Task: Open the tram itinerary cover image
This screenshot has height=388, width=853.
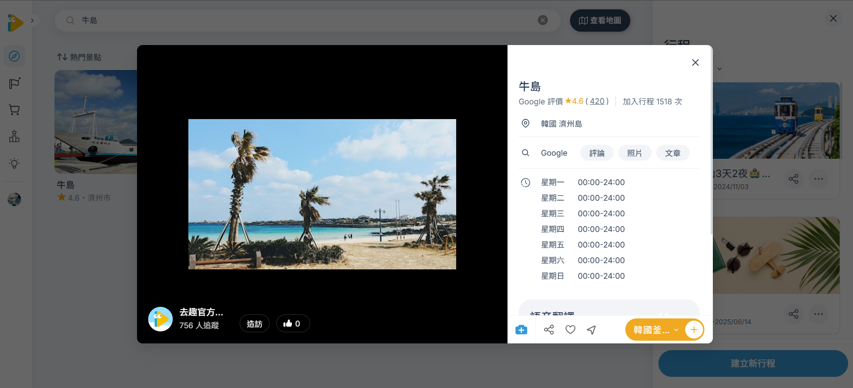Action: coord(776,120)
